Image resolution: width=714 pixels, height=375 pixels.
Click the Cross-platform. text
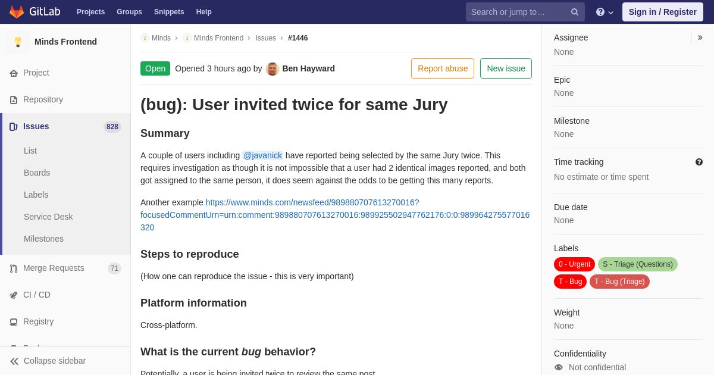(169, 325)
